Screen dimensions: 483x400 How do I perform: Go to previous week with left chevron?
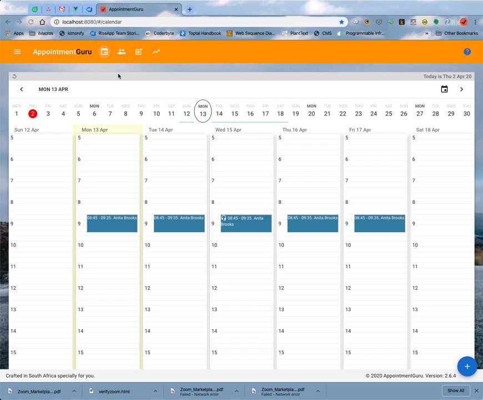coord(21,89)
